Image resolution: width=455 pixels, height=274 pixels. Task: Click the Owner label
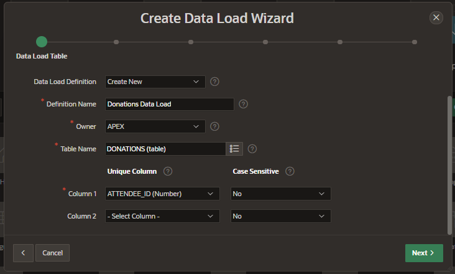[86, 126]
